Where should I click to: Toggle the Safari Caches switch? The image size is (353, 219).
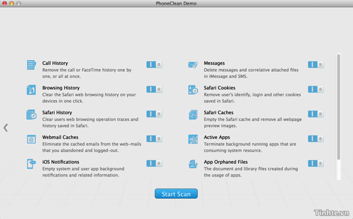316,114
